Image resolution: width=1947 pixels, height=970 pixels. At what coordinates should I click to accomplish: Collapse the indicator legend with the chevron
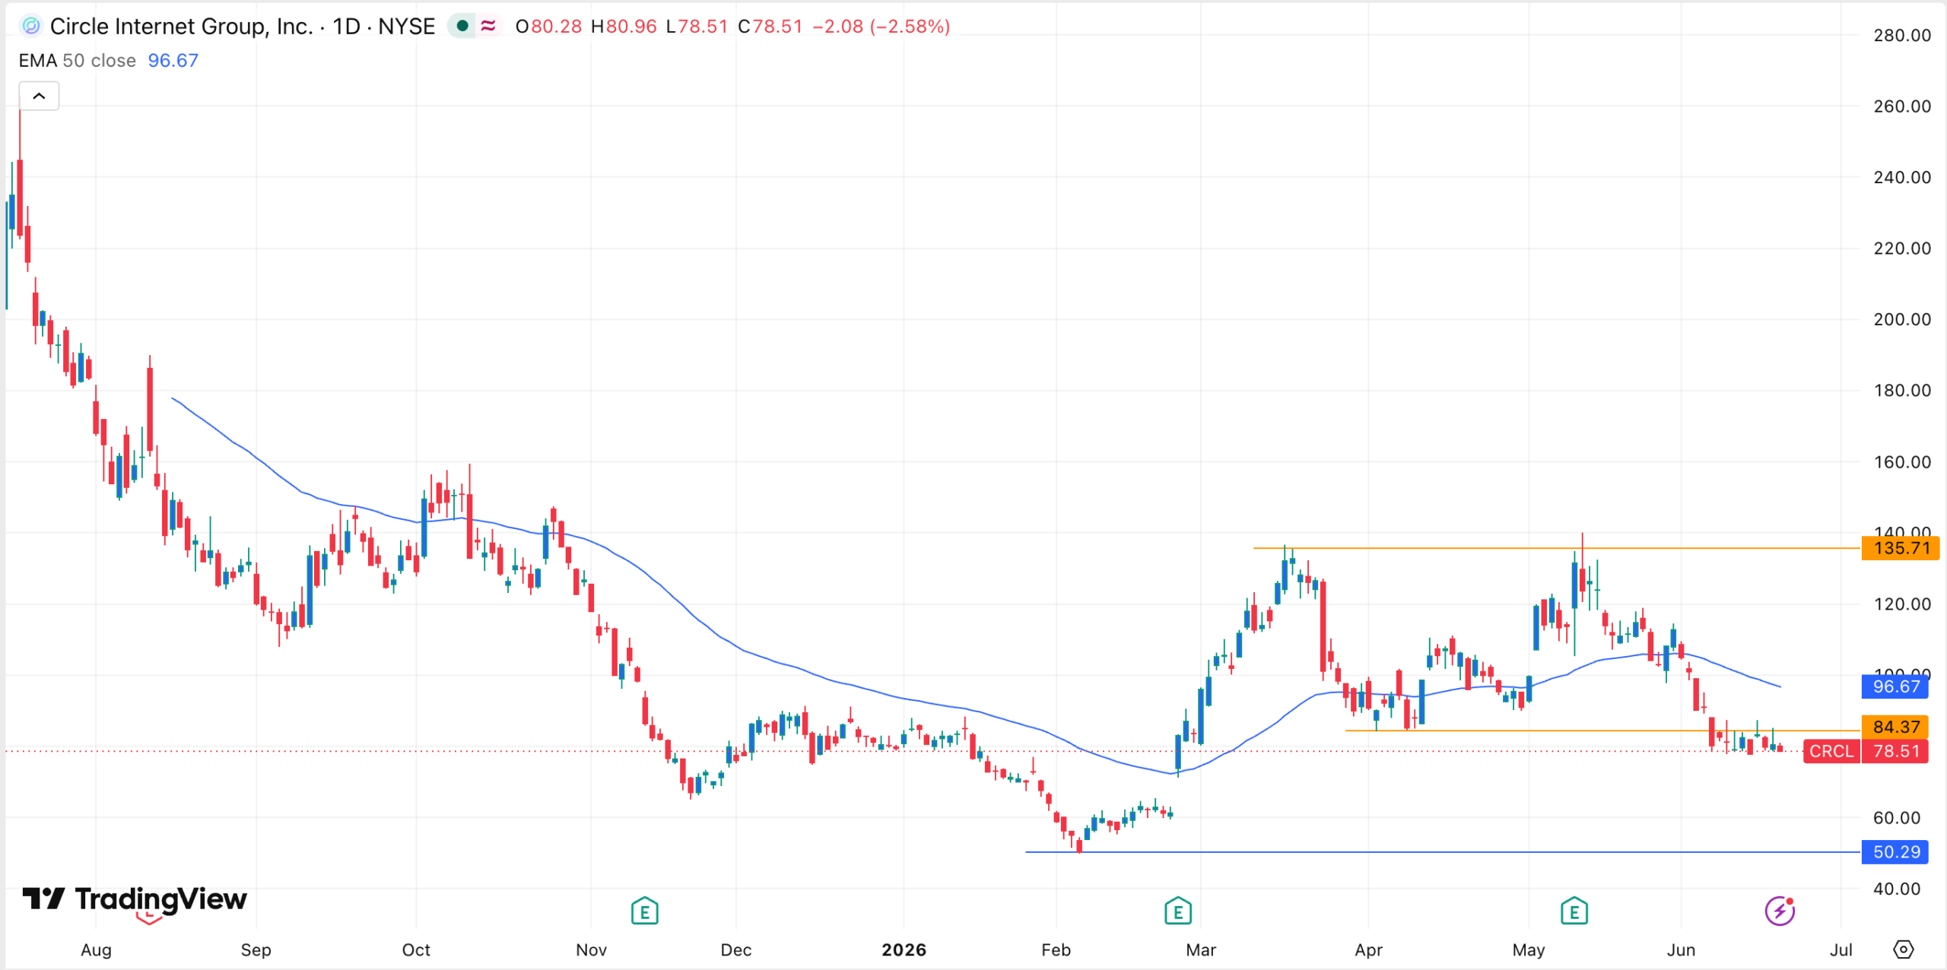(x=39, y=96)
